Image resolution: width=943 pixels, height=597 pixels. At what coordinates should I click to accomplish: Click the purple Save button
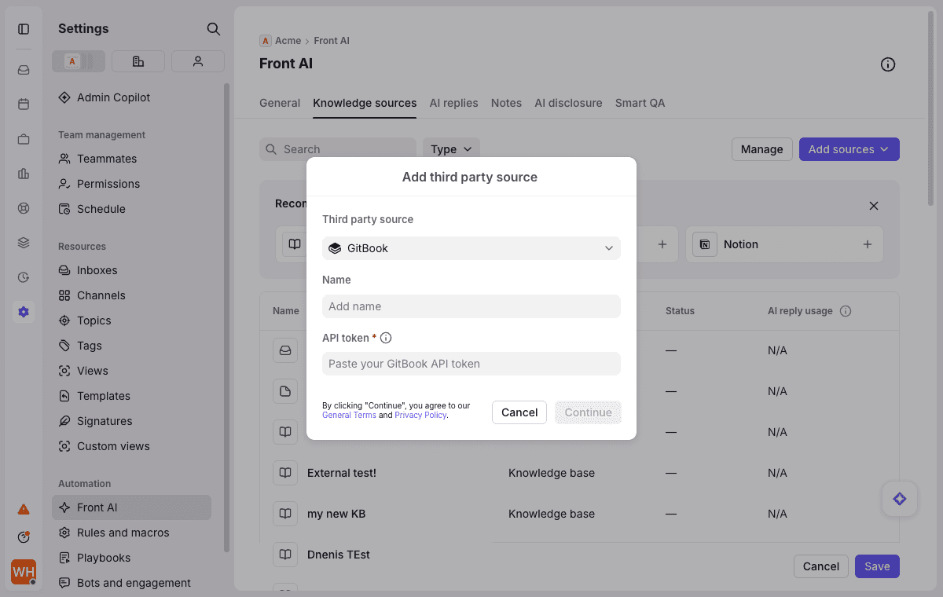[877, 566]
